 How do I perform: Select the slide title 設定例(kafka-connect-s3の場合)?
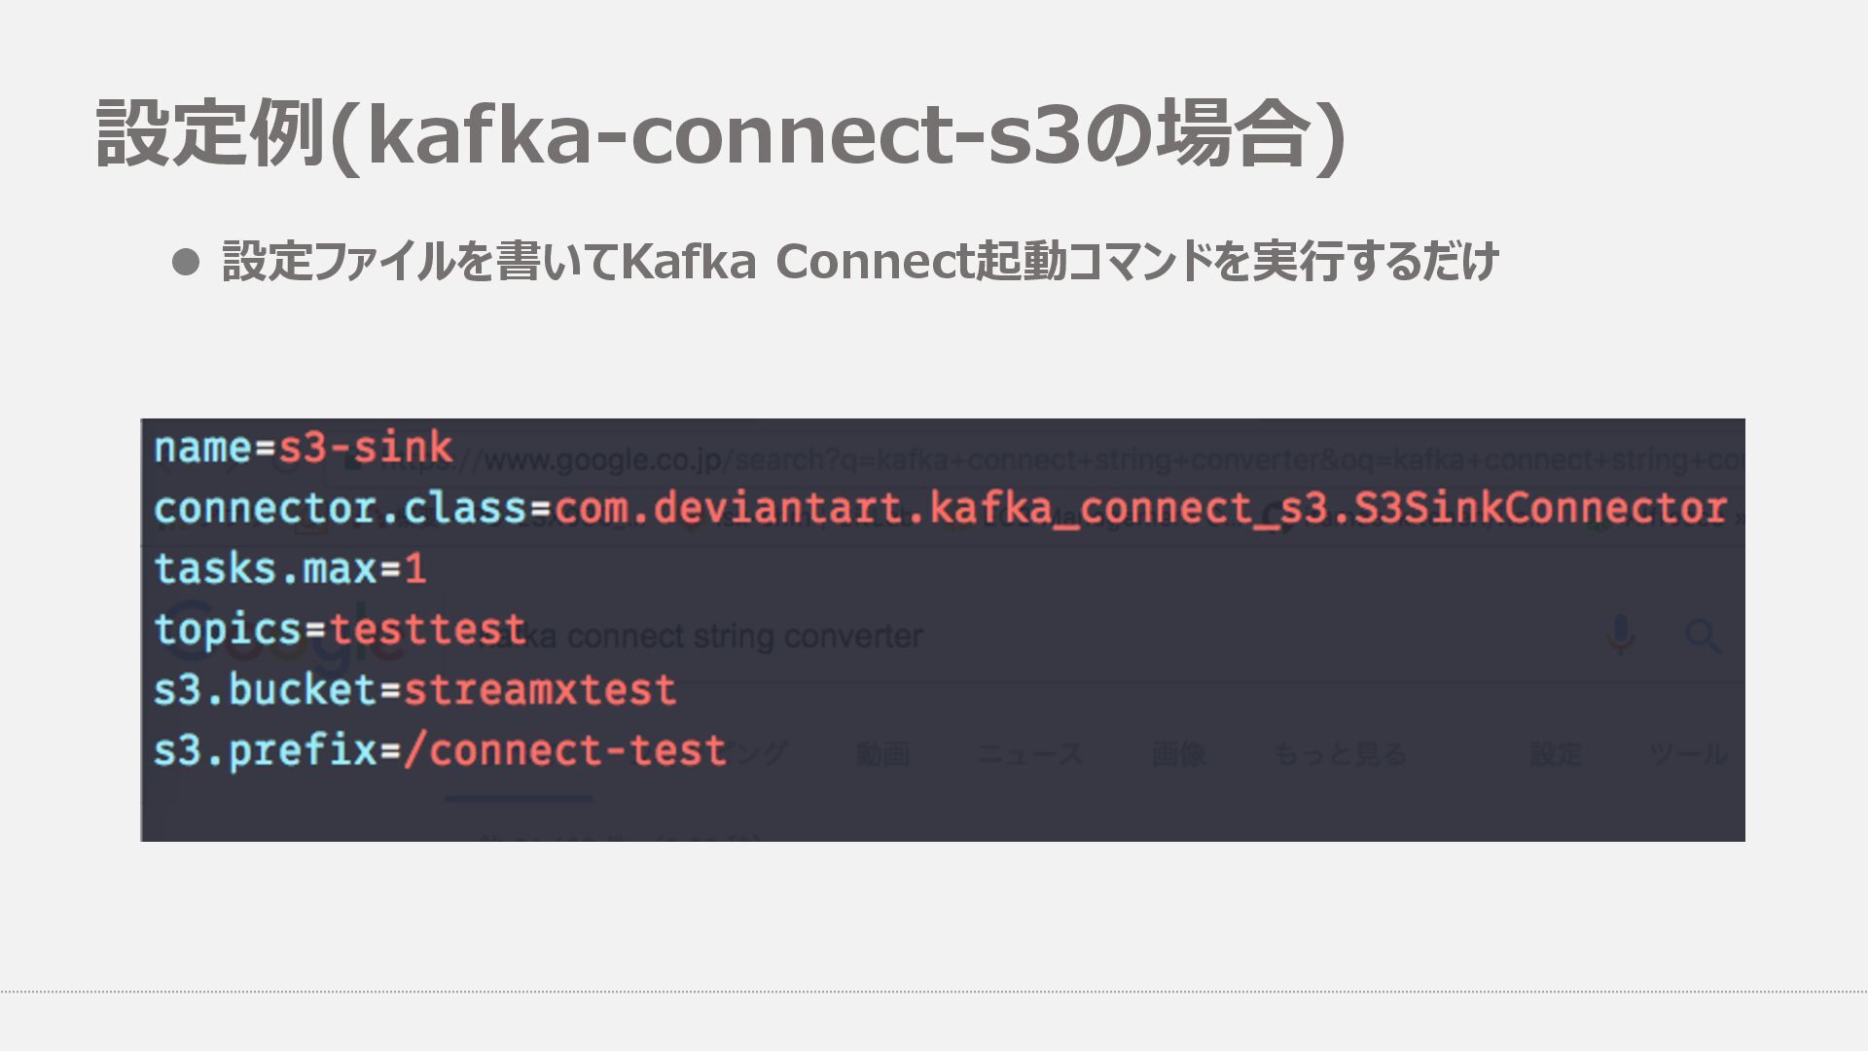[x=721, y=134]
